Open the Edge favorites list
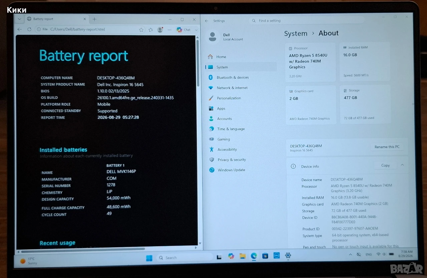Viewport: 427px width, 278px height. point(151,30)
